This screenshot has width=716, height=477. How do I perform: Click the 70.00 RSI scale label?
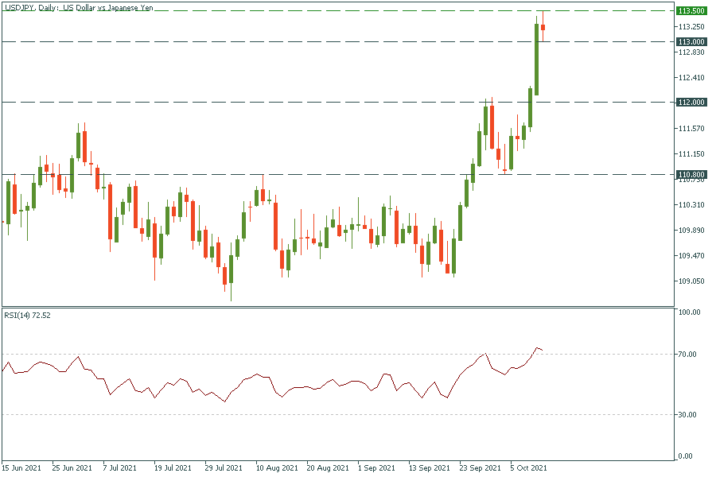click(689, 354)
